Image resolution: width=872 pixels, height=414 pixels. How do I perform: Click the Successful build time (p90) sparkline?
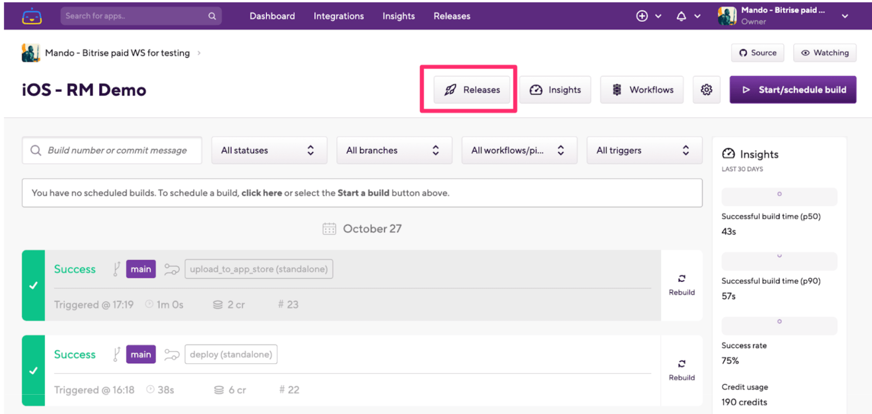pos(779,261)
